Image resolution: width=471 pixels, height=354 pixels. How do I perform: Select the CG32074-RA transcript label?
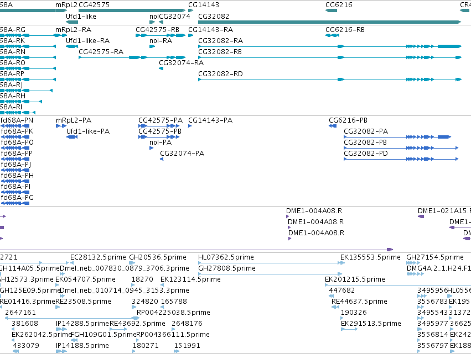[181, 63]
